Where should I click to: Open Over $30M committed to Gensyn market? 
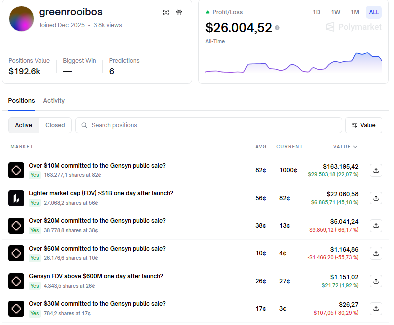point(97,304)
